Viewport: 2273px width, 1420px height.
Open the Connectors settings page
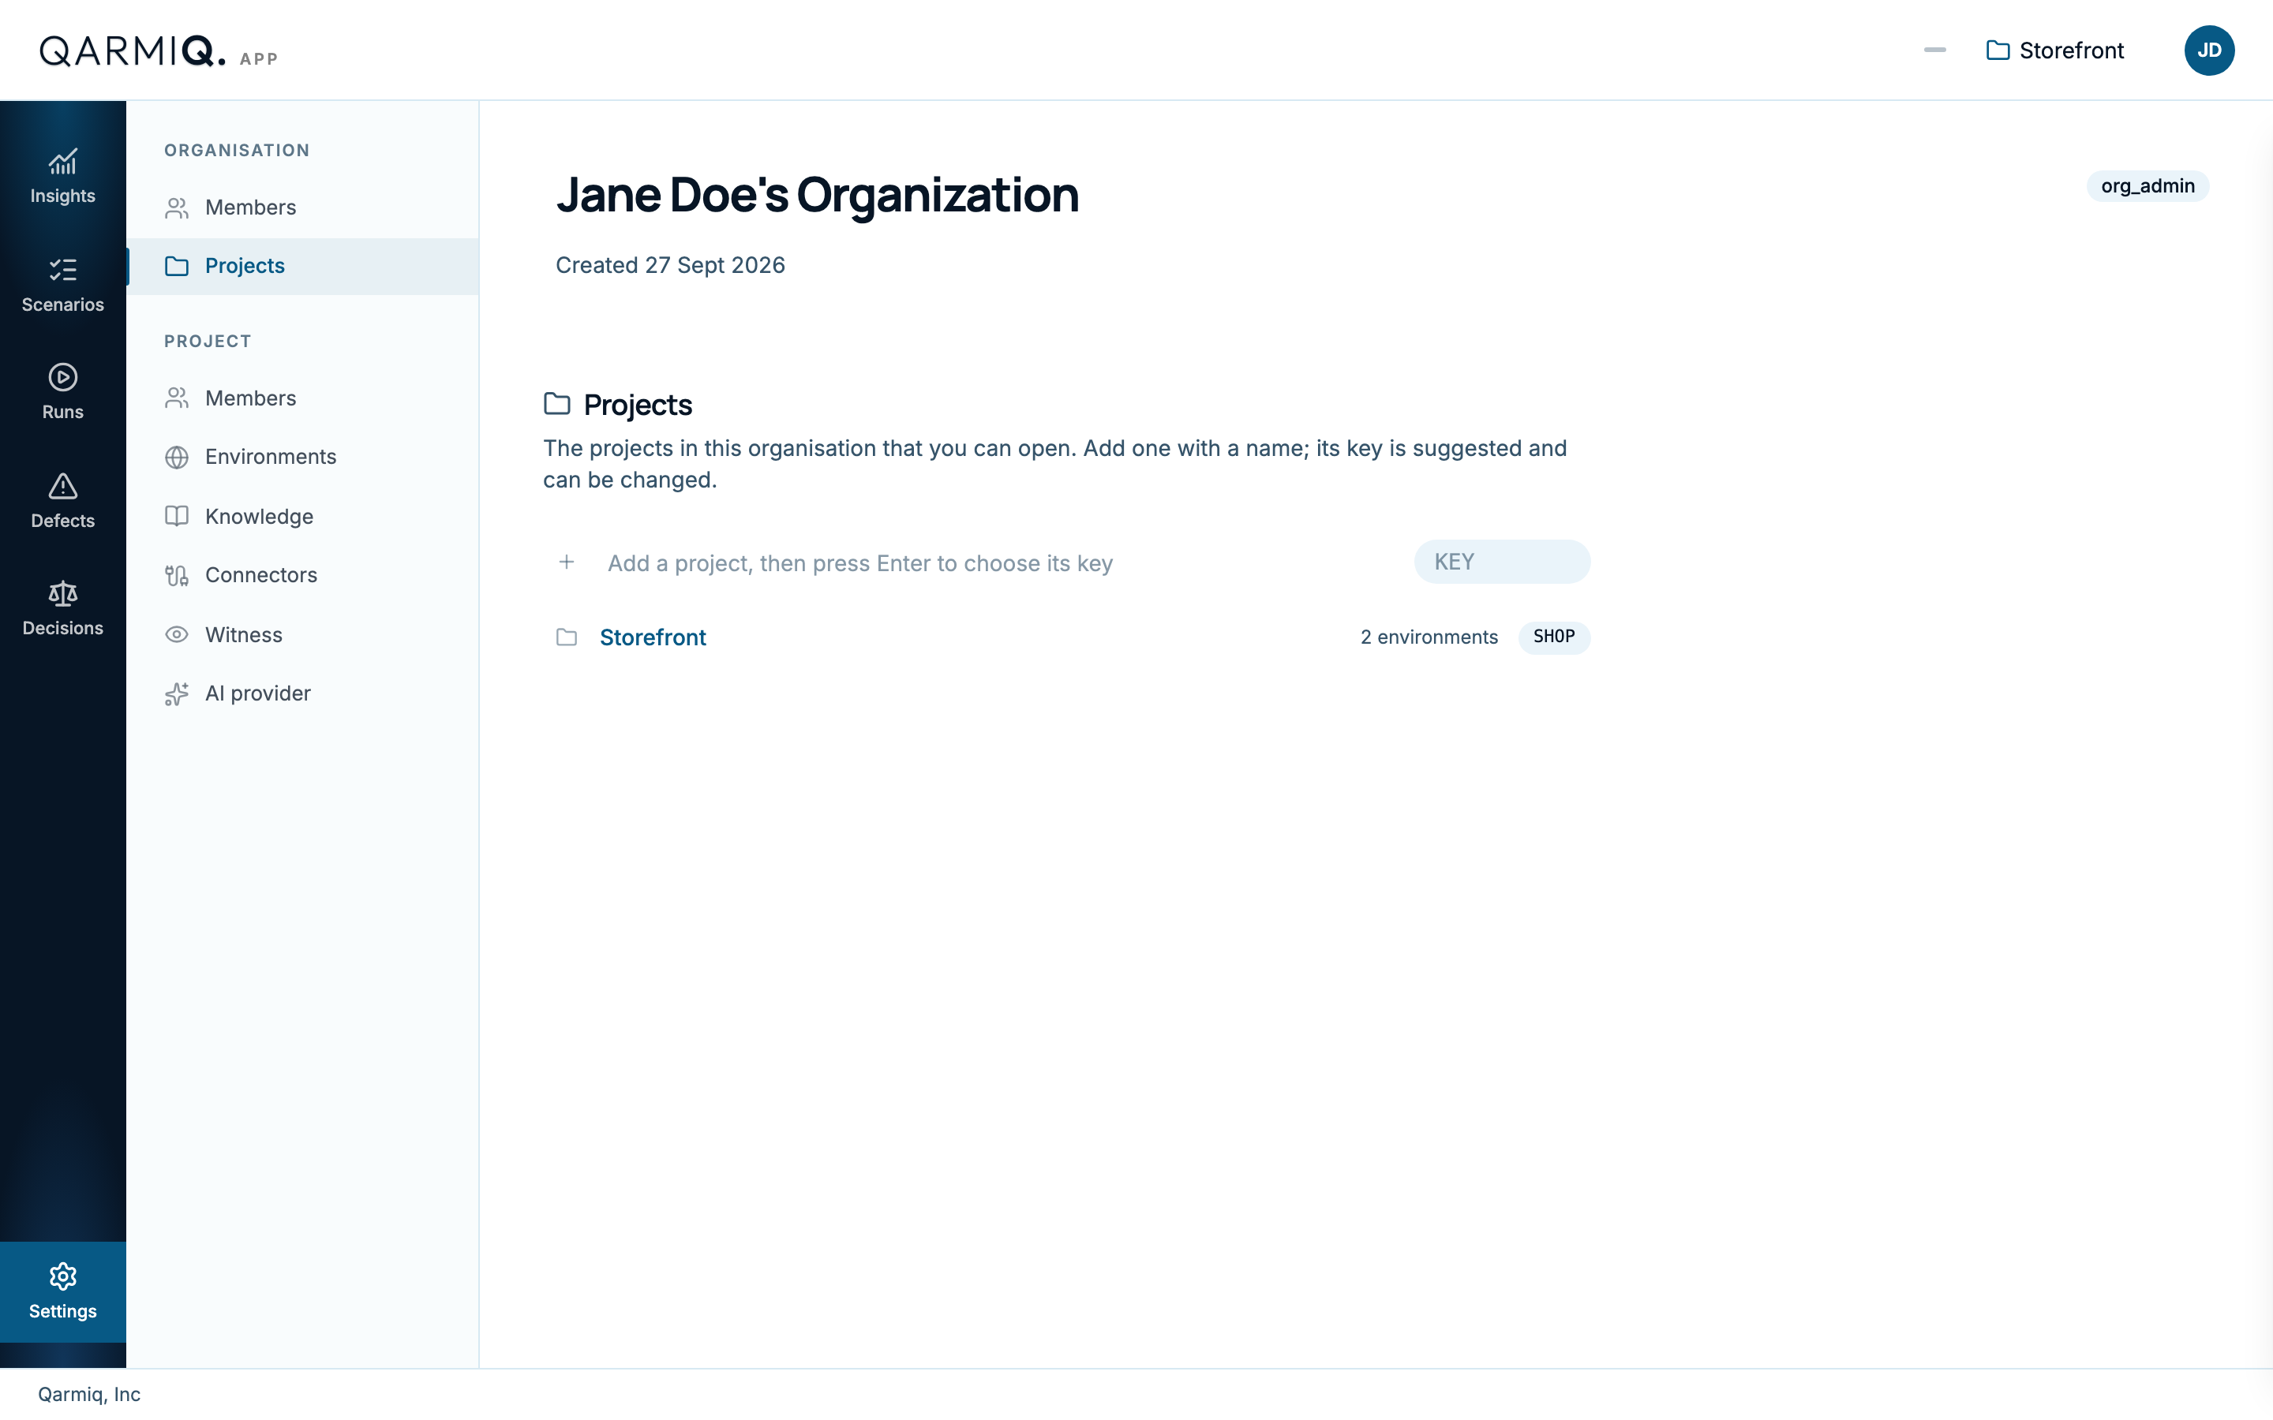click(302, 575)
